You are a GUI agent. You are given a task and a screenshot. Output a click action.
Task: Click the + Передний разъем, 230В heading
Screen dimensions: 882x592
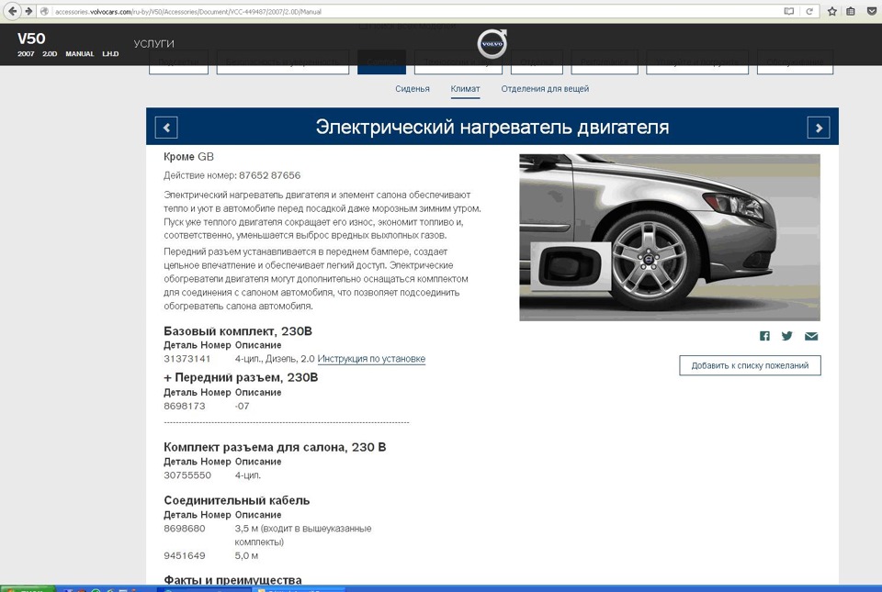(241, 377)
